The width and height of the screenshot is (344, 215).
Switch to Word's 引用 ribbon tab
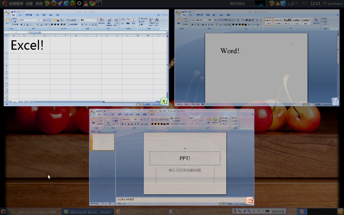click(208, 15)
